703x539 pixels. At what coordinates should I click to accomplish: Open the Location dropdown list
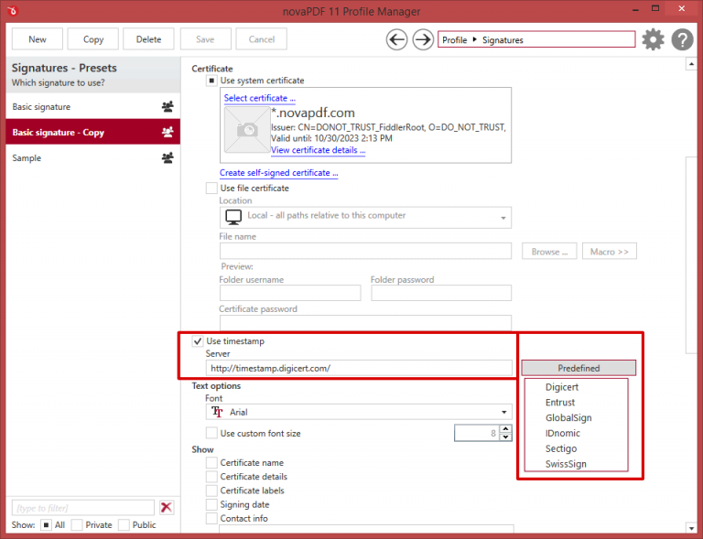click(x=503, y=217)
